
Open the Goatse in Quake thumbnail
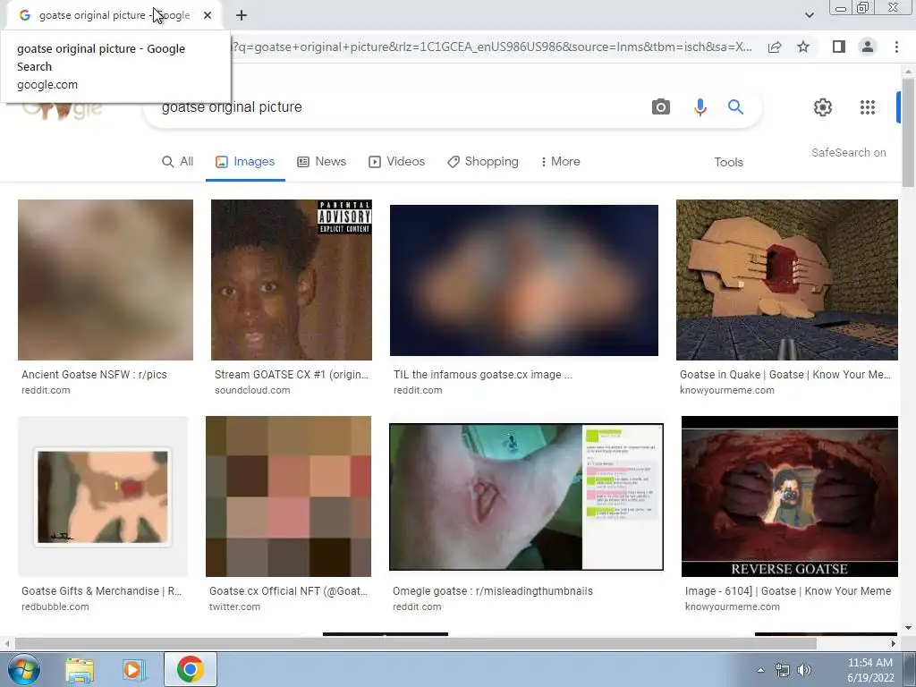[787, 280]
